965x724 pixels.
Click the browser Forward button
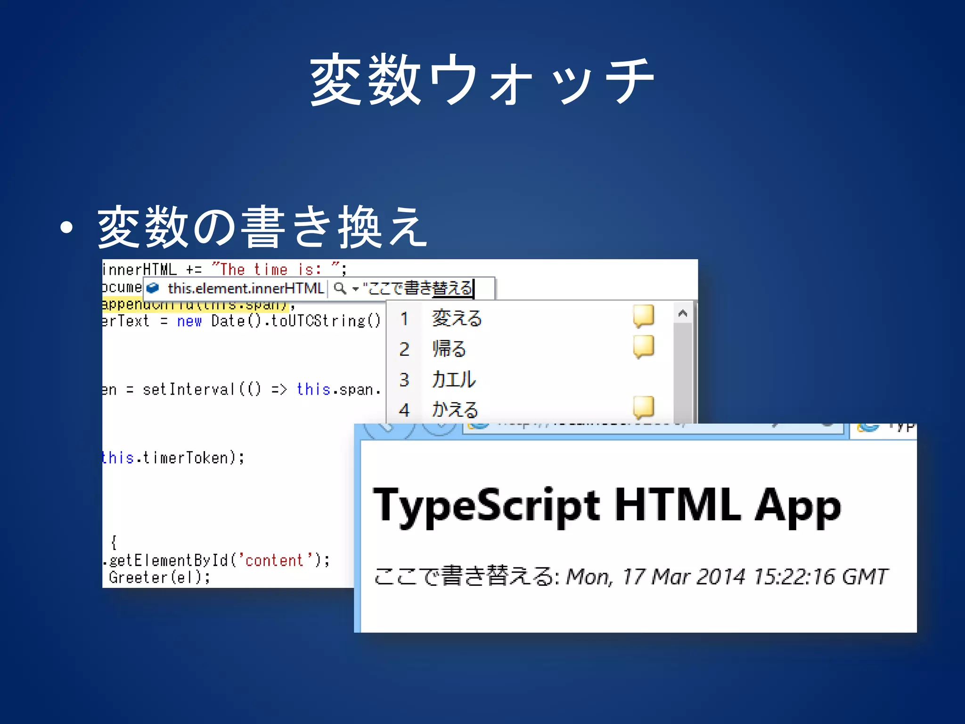pyautogui.click(x=439, y=428)
